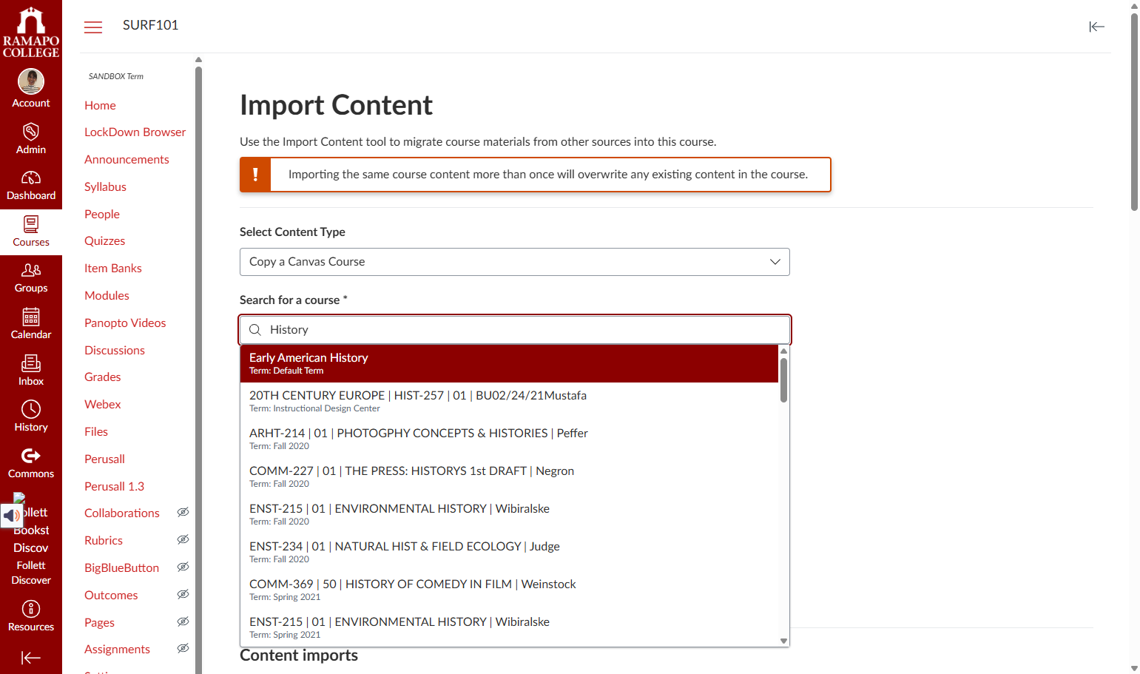Click hidden eye icon beside Collaborations

pos(183,512)
